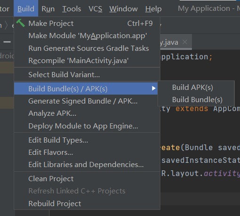This screenshot has height=216, width=240.
Task: Open the Build menu
Action: [26, 8]
